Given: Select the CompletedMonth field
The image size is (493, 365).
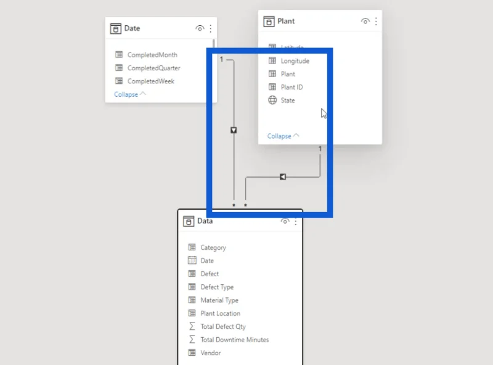Looking at the screenshot, I should pyautogui.click(x=152, y=55).
